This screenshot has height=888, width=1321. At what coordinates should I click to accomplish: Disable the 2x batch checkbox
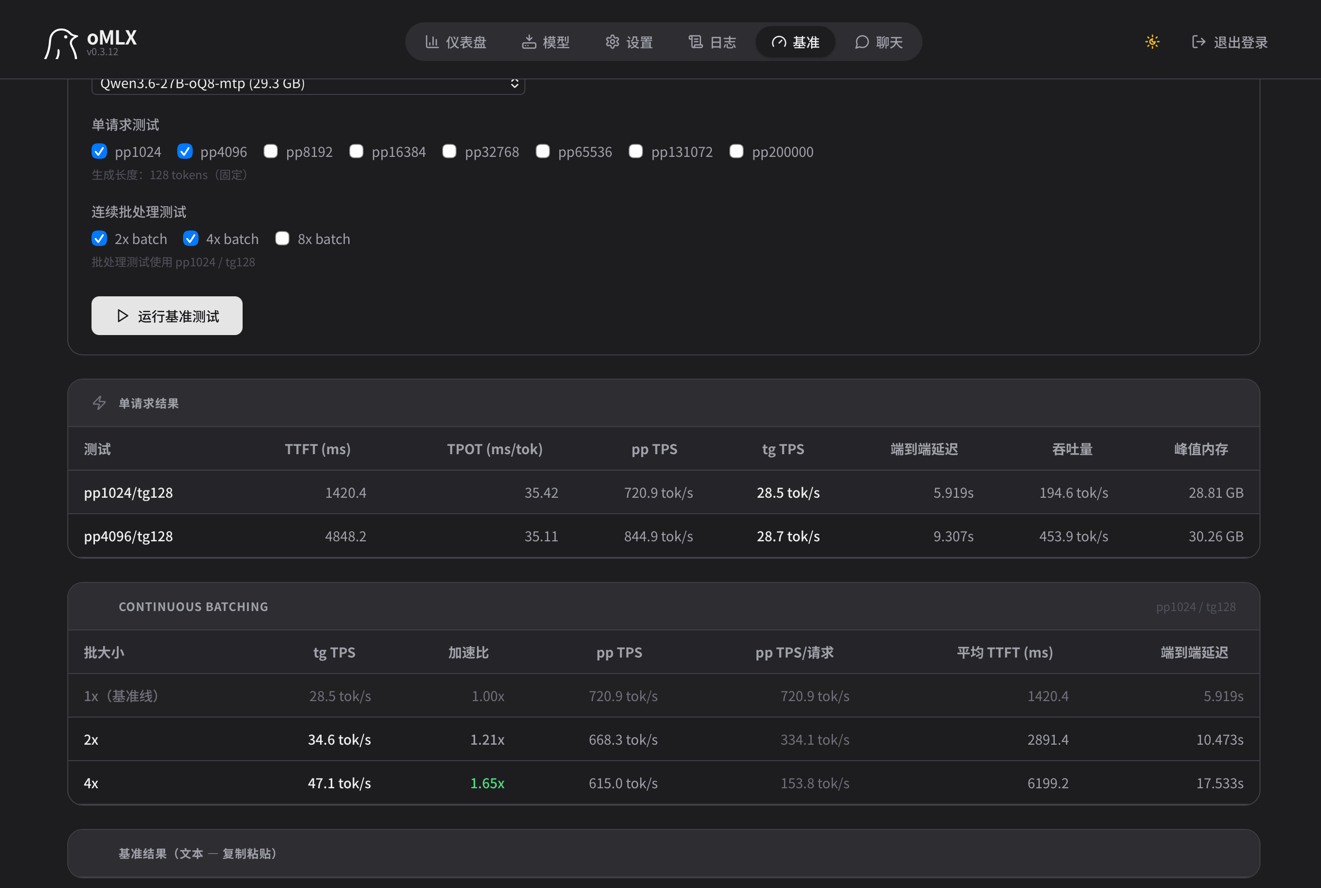(99, 238)
